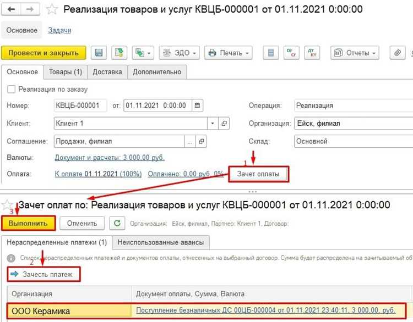Viewport: 413px width, 322px height.
Task: Click the Соглашение field Продажи, филиал
Action: point(119,141)
